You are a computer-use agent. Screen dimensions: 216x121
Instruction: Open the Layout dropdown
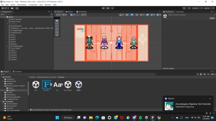tap(209, 8)
